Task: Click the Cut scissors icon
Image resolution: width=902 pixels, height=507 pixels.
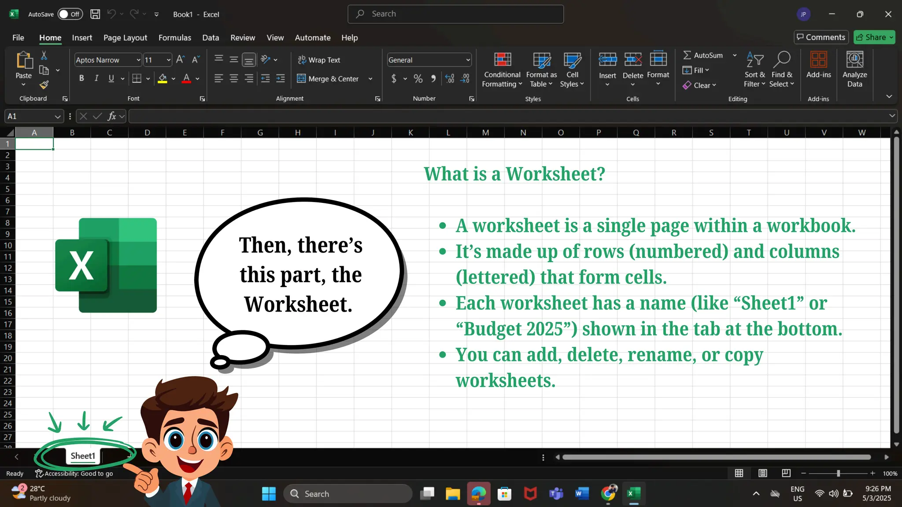Action: [x=44, y=55]
